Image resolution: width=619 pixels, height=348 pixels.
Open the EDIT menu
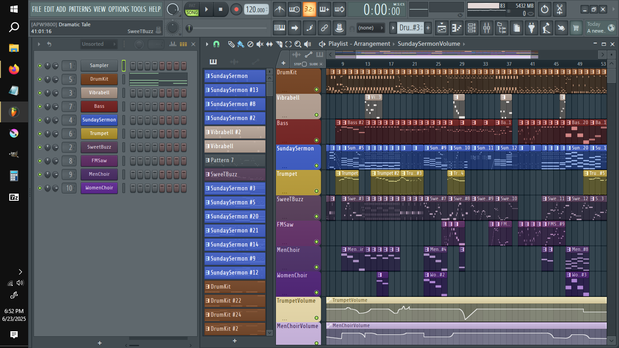pyautogui.click(x=49, y=9)
